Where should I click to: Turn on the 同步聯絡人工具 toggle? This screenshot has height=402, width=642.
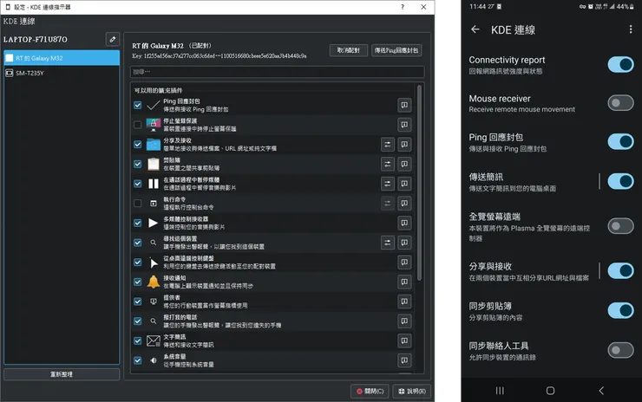[x=620, y=350]
